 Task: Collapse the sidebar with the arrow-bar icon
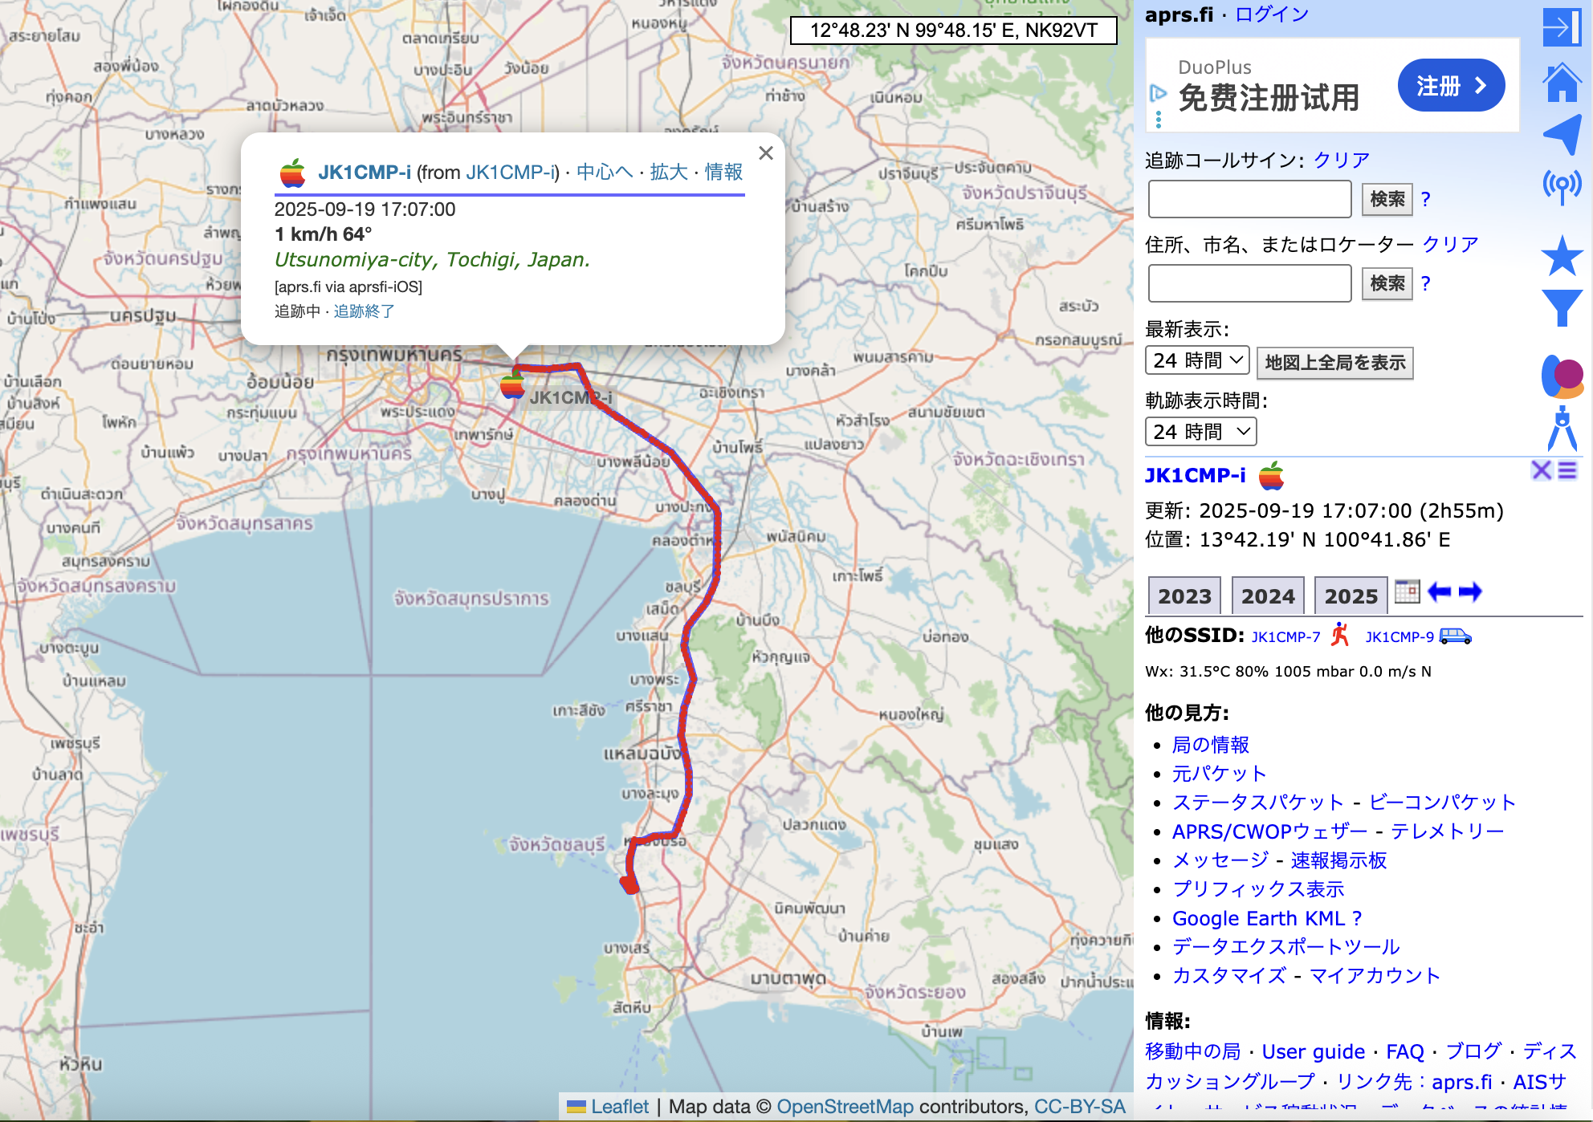click(1562, 27)
